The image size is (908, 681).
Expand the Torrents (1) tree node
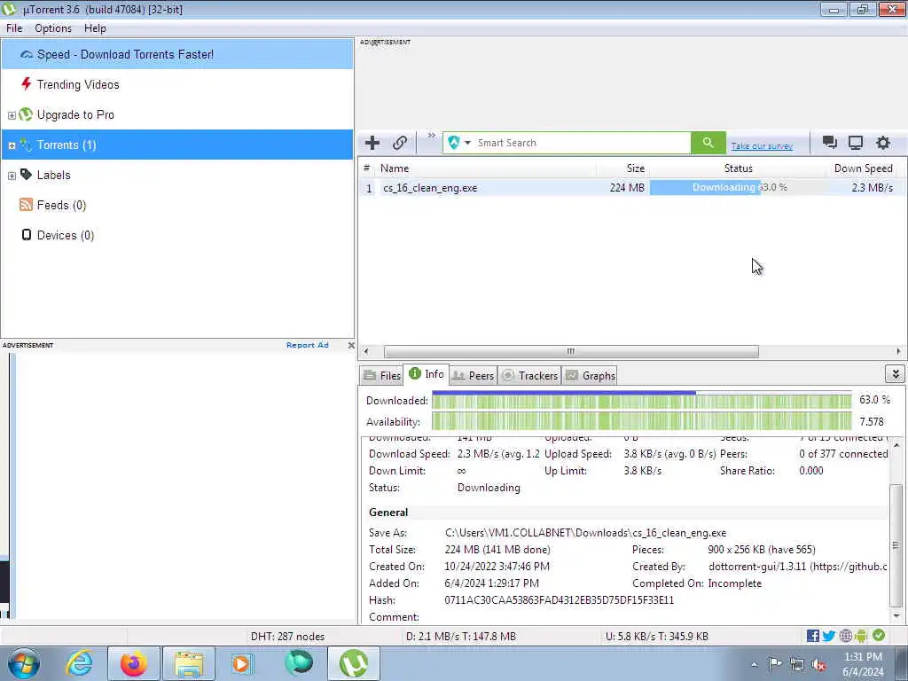(12, 145)
